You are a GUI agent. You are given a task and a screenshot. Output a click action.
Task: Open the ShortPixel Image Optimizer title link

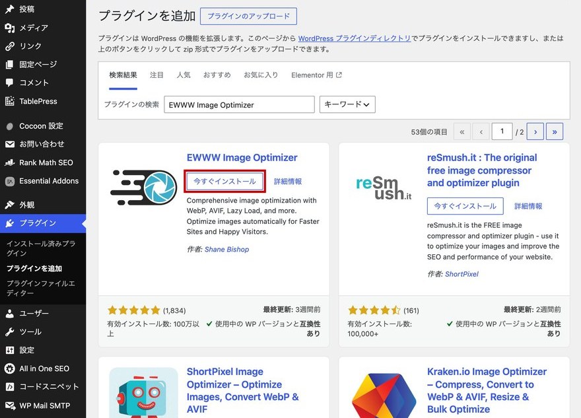tap(243, 390)
